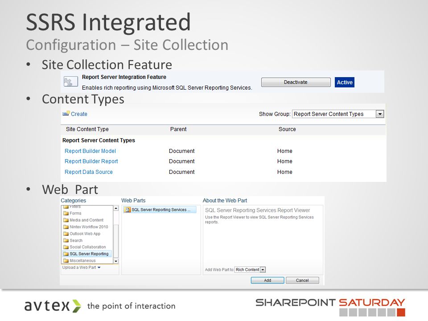Viewport: 428px width, 321px height.
Task: Open the Add Web Part to dropdown
Action: point(250,270)
